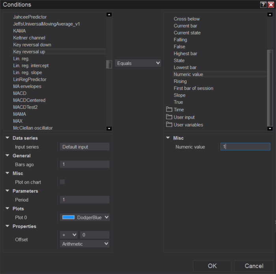The image size is (276, 274).
Task: Open the Offset plus sign dropdown
Action: [69, 235]
